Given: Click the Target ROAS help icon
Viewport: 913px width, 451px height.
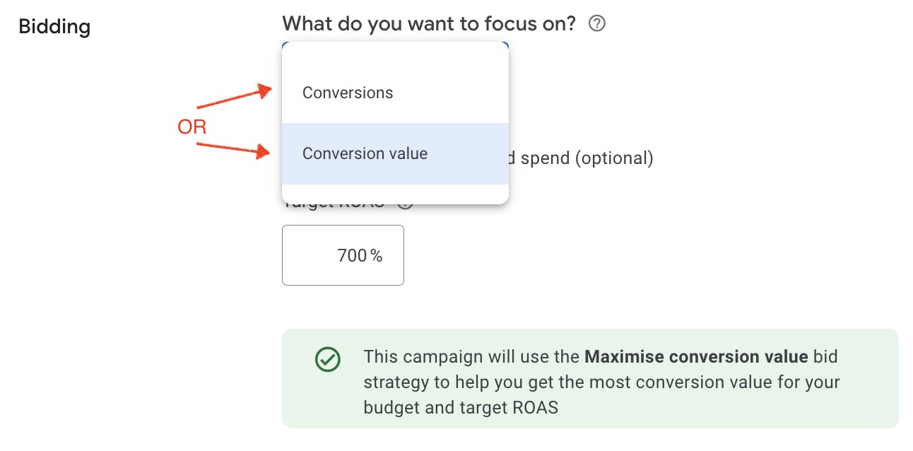Looking at the screenshot, I should tap(405, 203).
